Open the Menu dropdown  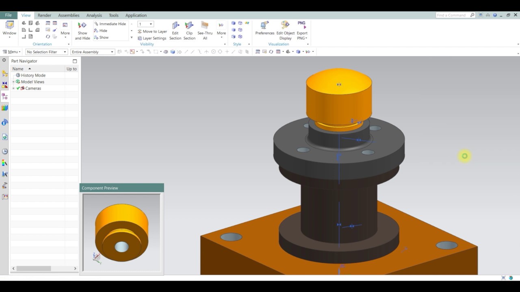(11, 52)
